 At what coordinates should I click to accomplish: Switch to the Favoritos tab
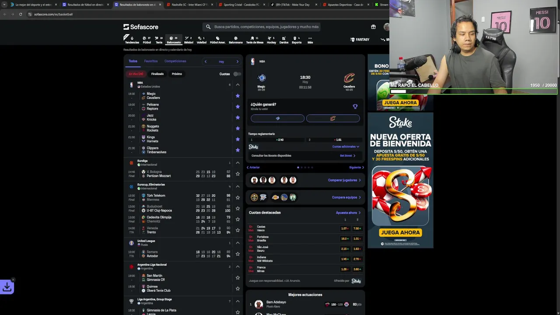[151, 61]
